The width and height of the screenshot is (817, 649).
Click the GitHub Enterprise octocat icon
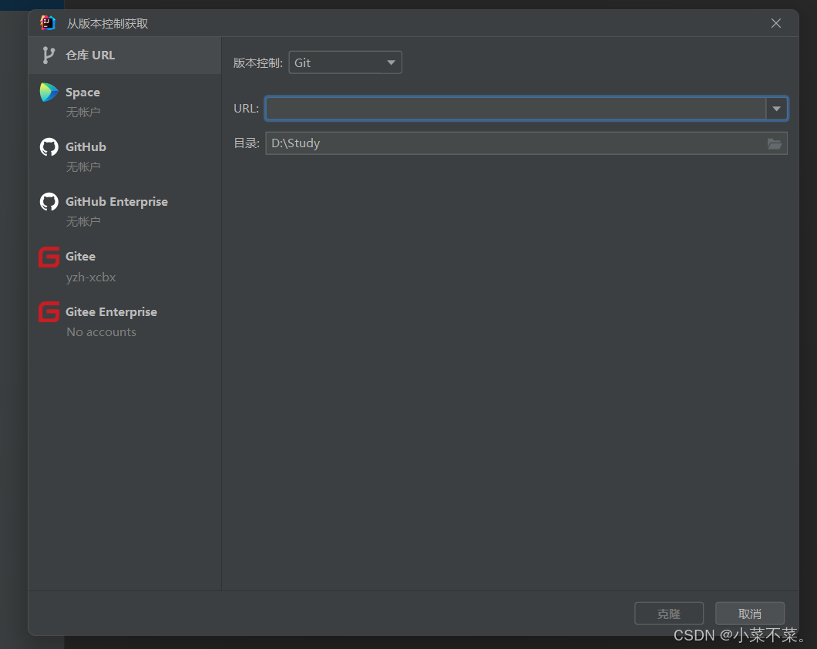(x=49, y=202)
